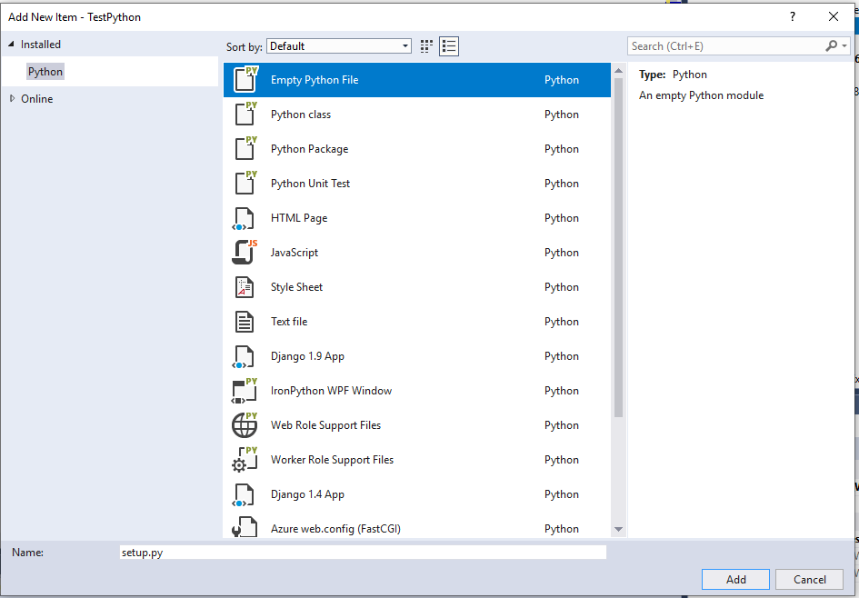Click the IronPython WPF Window icon

tap(245, 391)
